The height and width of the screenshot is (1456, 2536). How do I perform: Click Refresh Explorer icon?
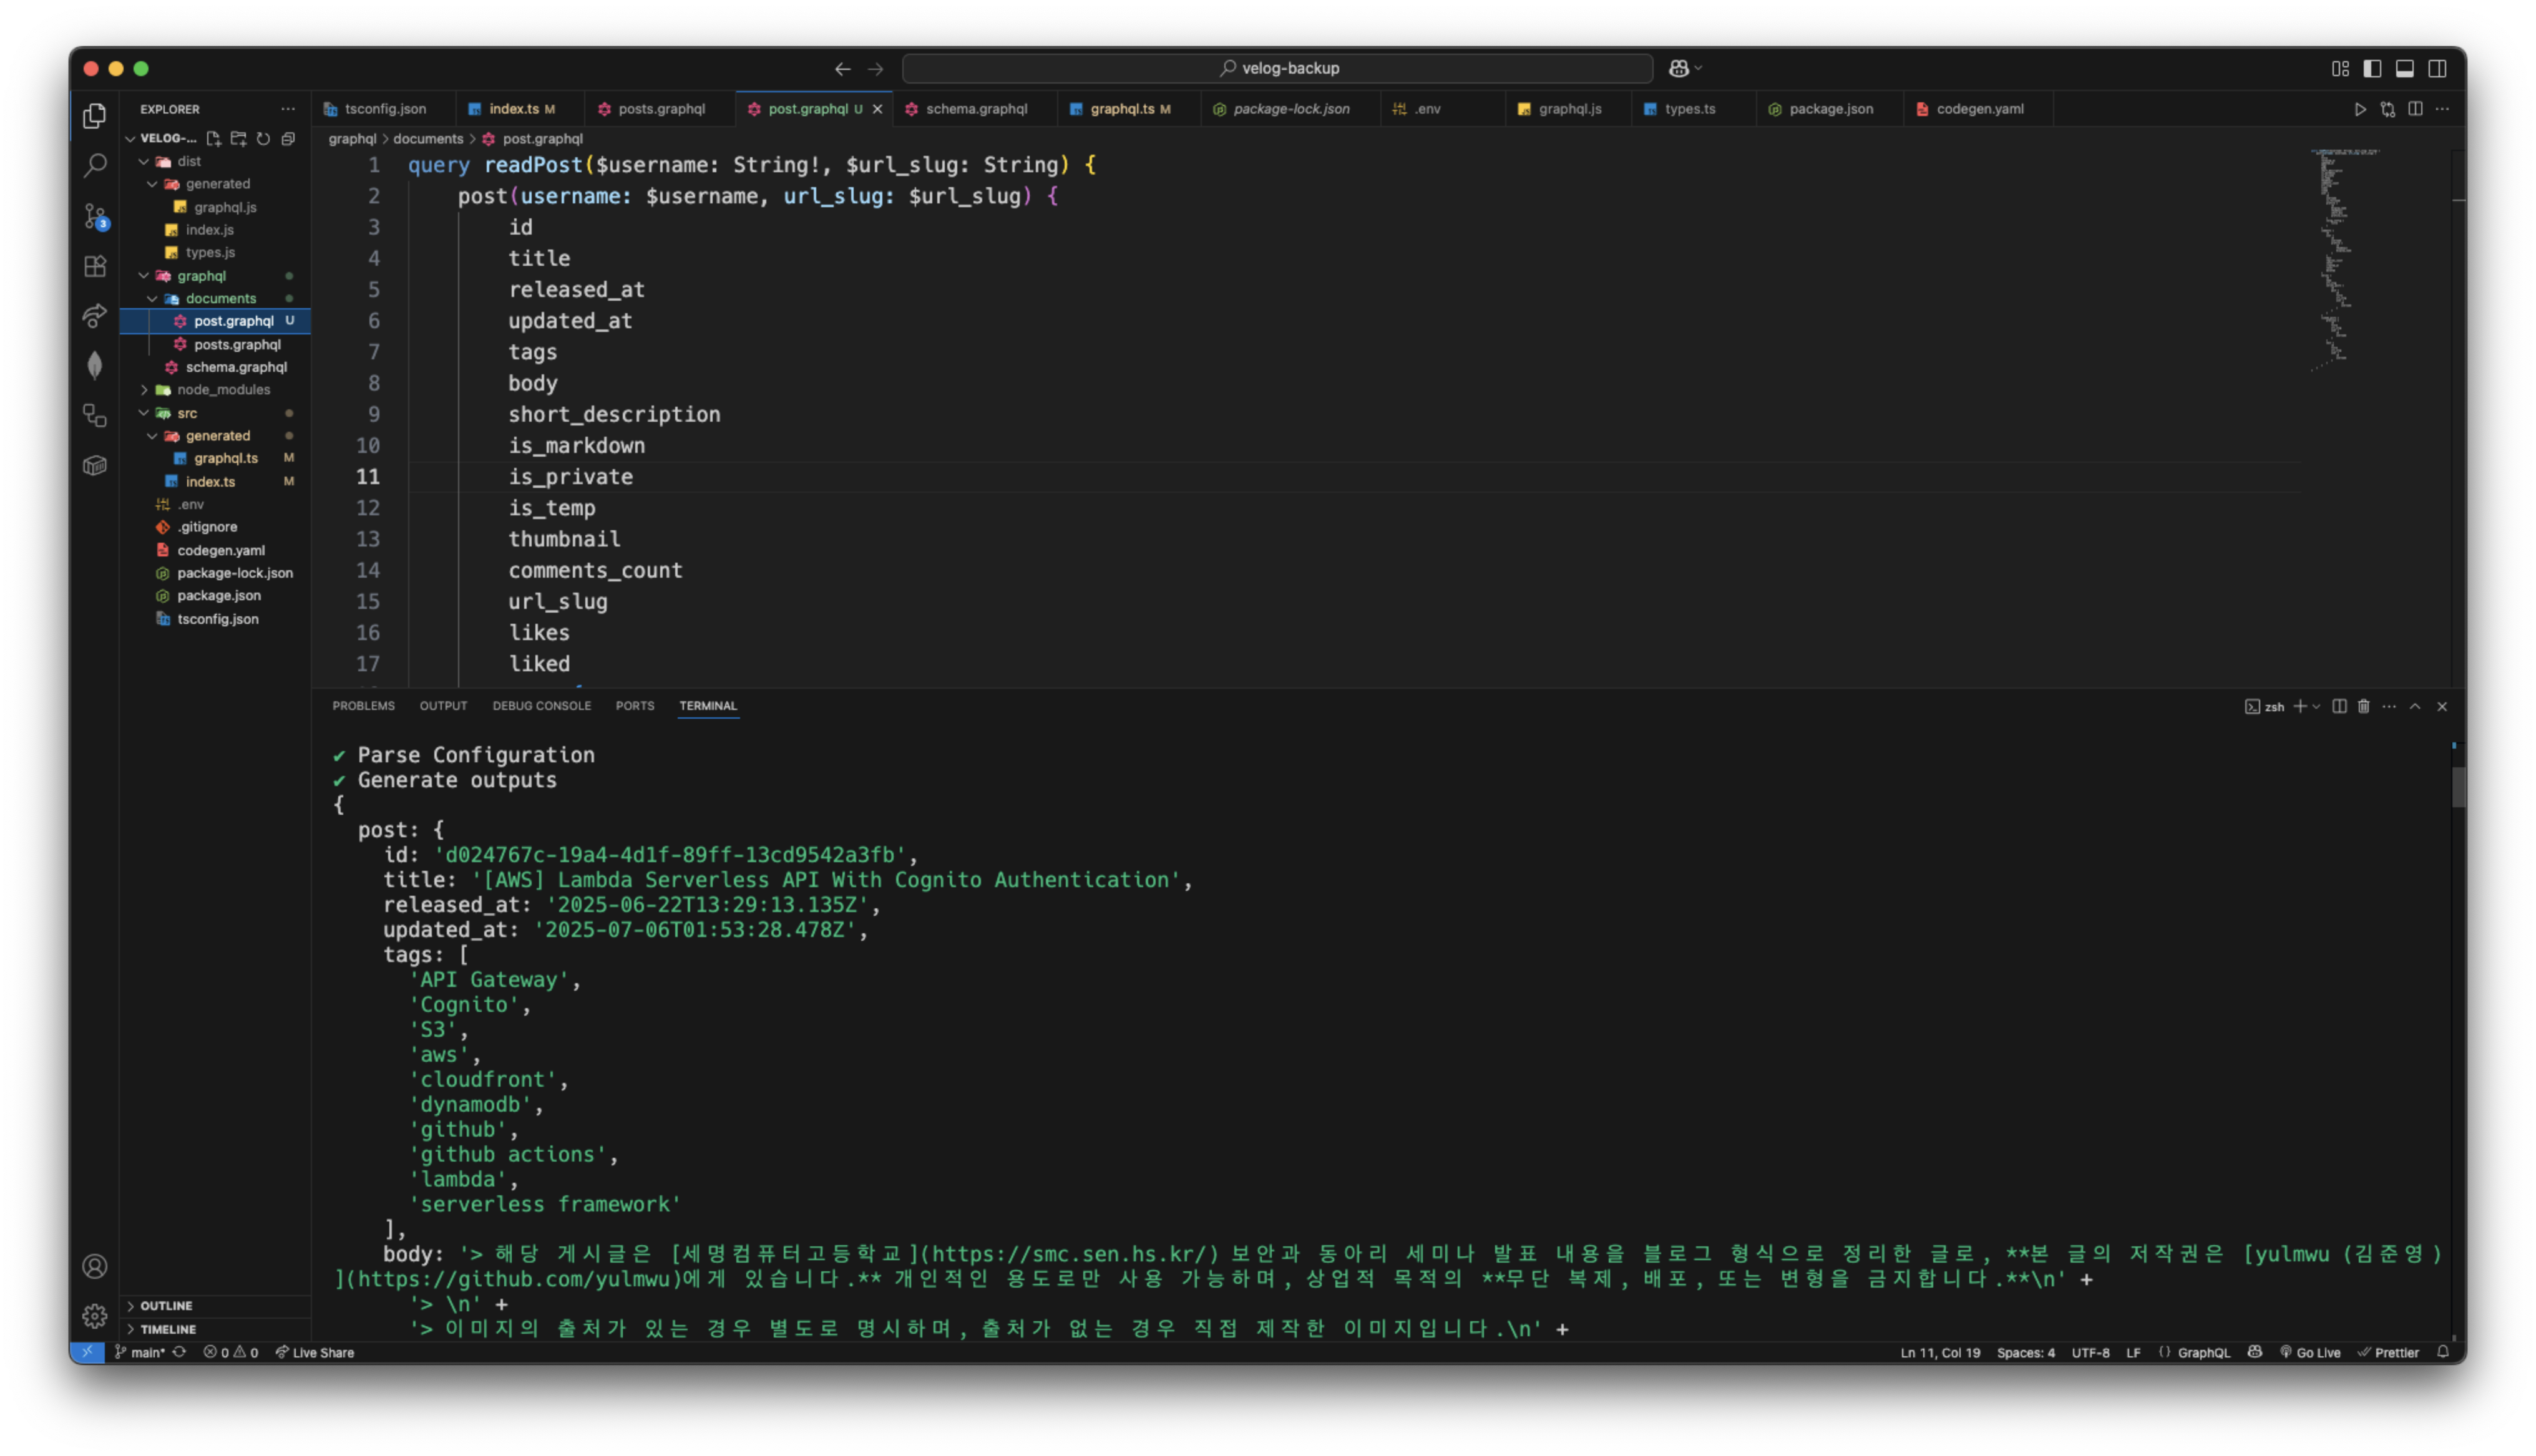click(x=263, y=139)
